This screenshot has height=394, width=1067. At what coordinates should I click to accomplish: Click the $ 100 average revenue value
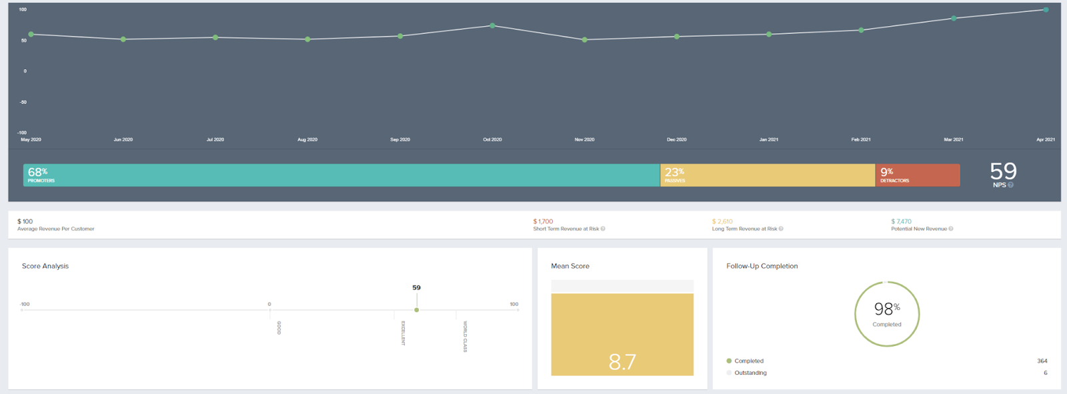click(x=25, y=221)
